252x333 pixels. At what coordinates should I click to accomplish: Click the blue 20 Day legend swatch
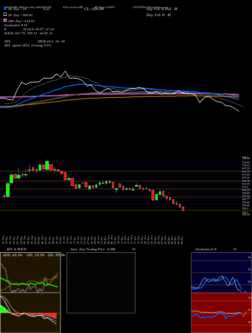(5, 9)
